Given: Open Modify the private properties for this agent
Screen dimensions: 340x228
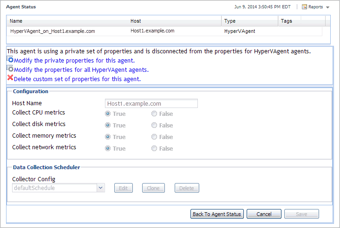Looking at the screenshot, I should [x=74, y=61].
